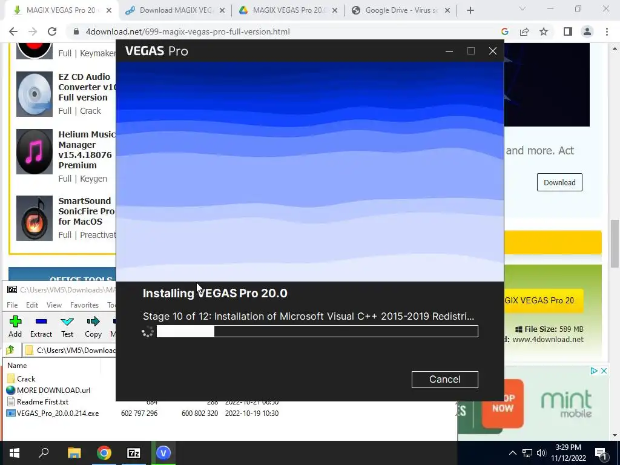Open the Chrome profile icon
The width and height of the screenshot is (620, 465).
587,31
